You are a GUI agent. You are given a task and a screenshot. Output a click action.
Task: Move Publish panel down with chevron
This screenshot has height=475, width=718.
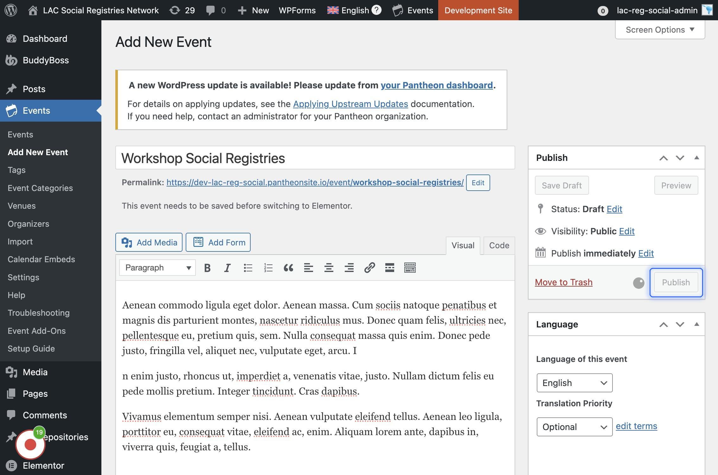pos(680,158)
